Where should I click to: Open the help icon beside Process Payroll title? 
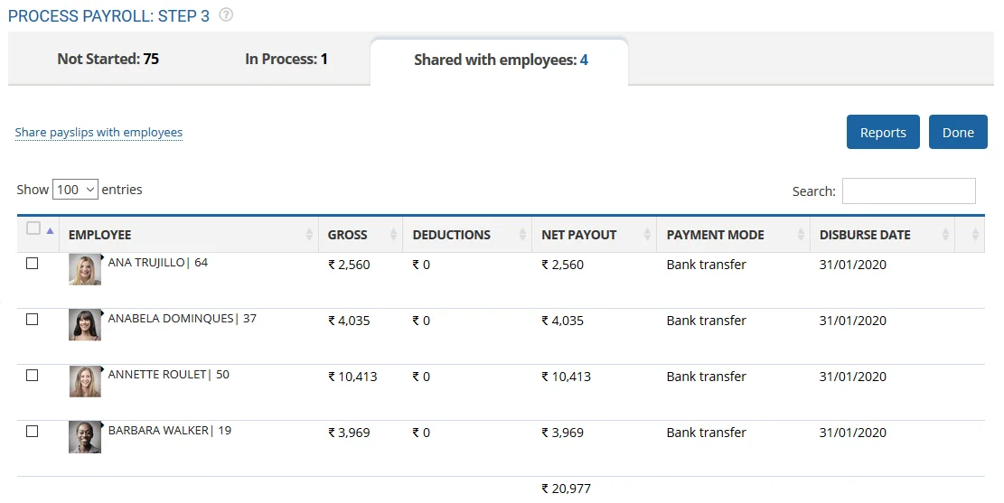[226, 14]
